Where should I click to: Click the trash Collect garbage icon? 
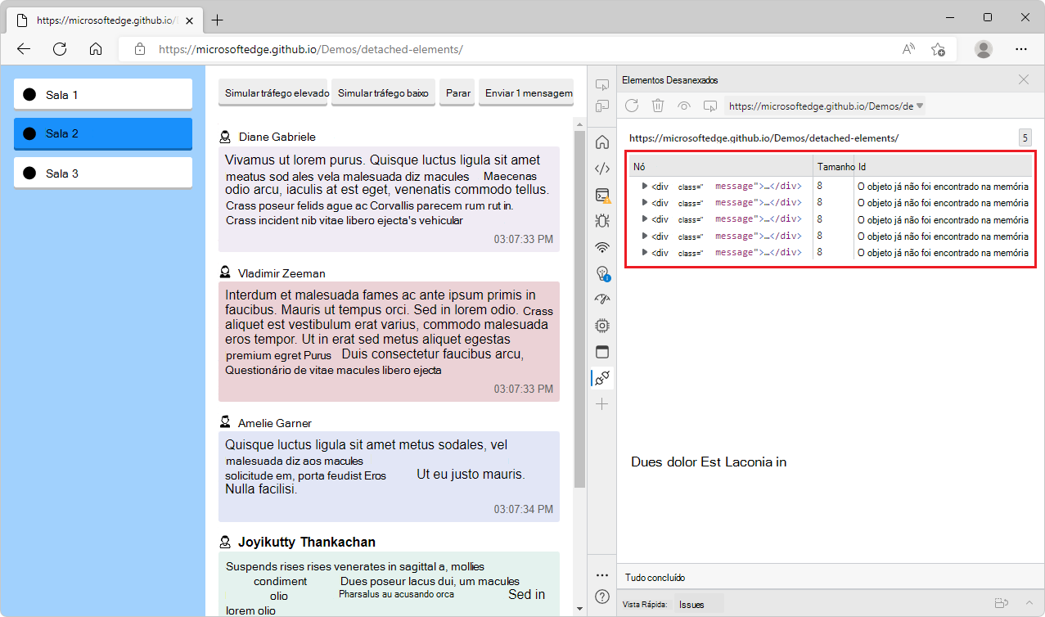pos(658,106)
